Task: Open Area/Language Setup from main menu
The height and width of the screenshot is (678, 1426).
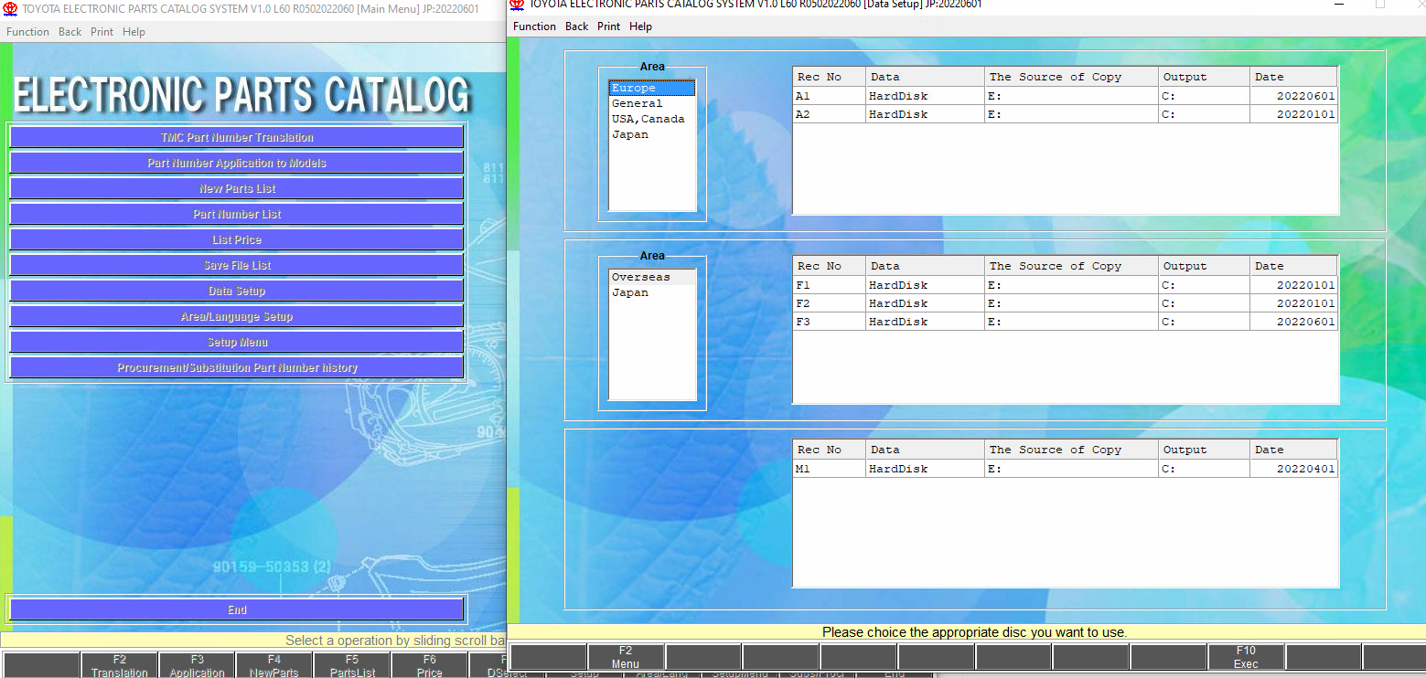Action: pos(237,316)
